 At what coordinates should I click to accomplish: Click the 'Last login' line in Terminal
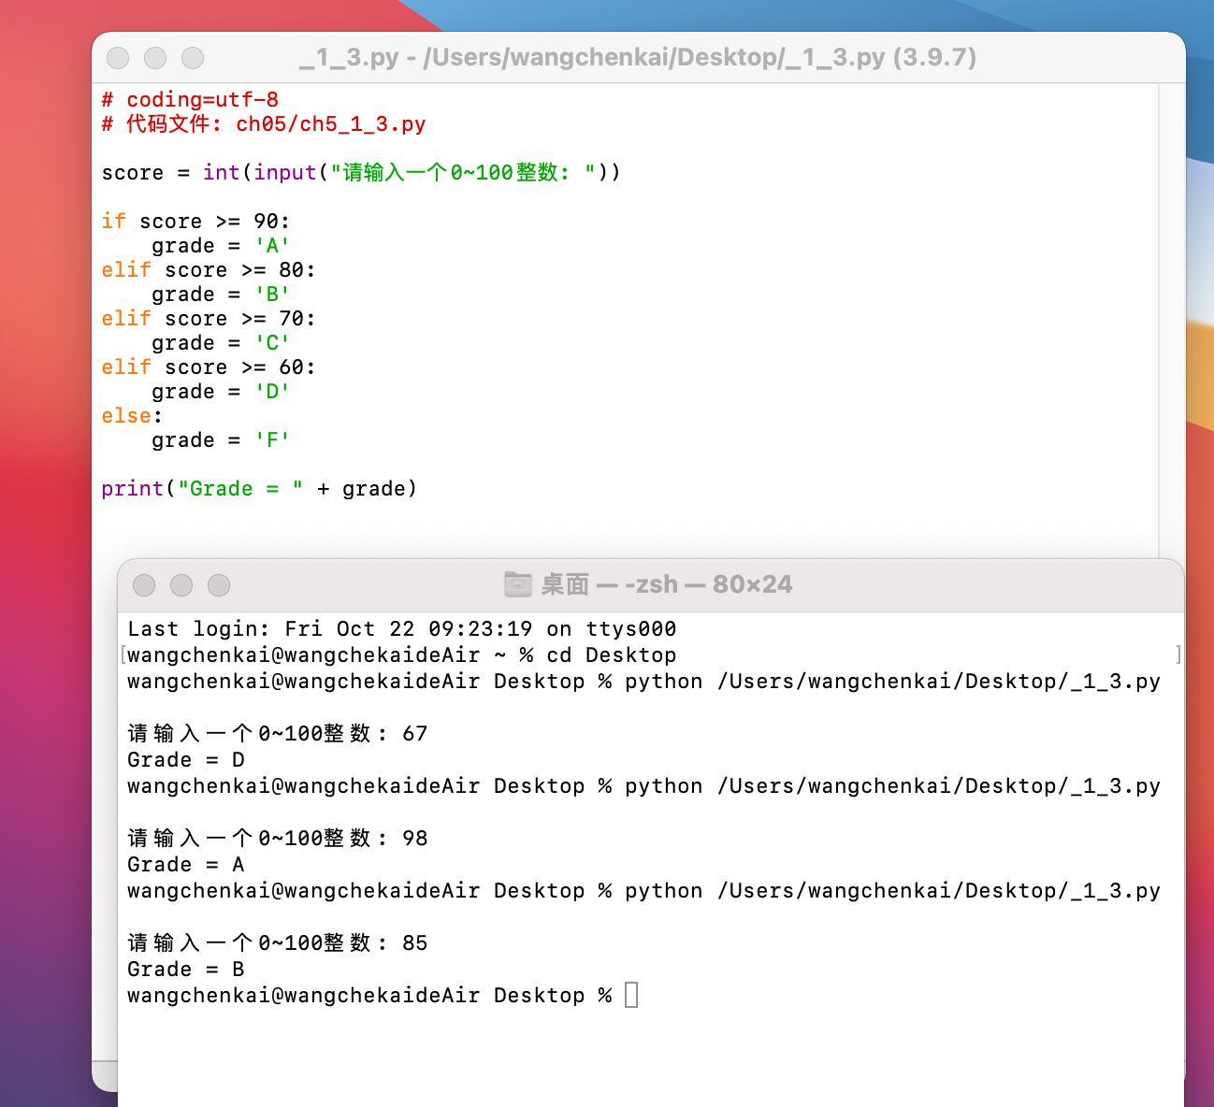click(x=402, y=629)
